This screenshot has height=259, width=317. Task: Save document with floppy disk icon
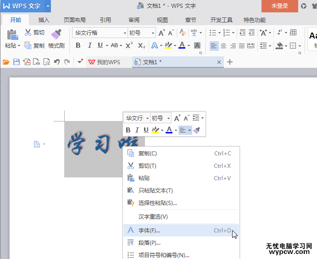pos(17,62)
